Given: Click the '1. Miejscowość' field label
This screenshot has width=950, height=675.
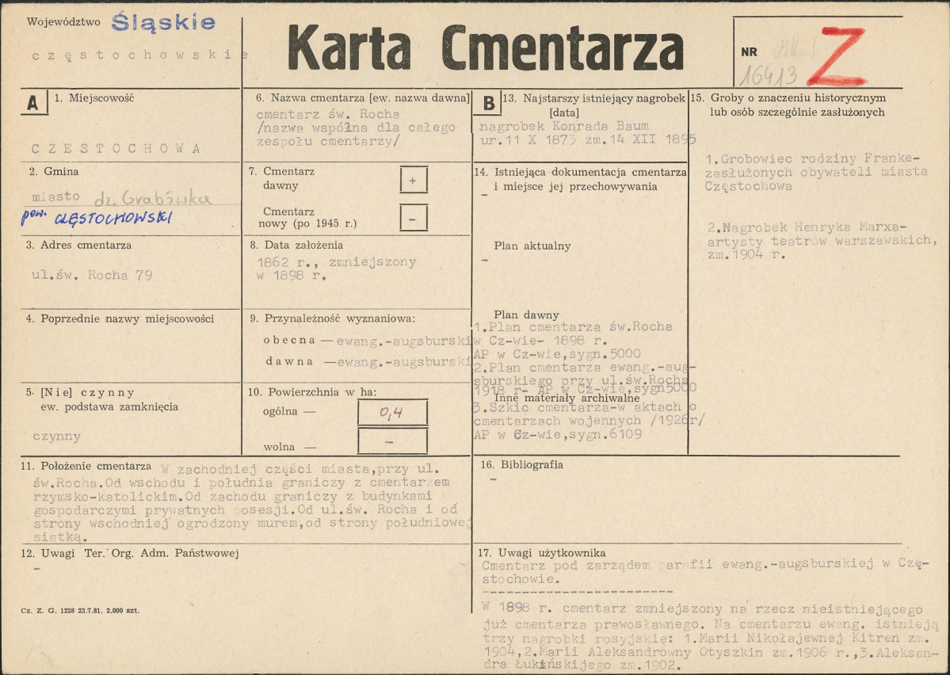Looking at the screenshot, I should click(94, 97).
